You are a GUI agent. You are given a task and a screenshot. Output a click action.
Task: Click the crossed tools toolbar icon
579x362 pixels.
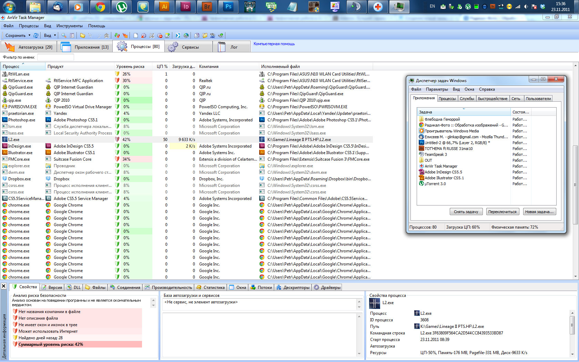152,36
